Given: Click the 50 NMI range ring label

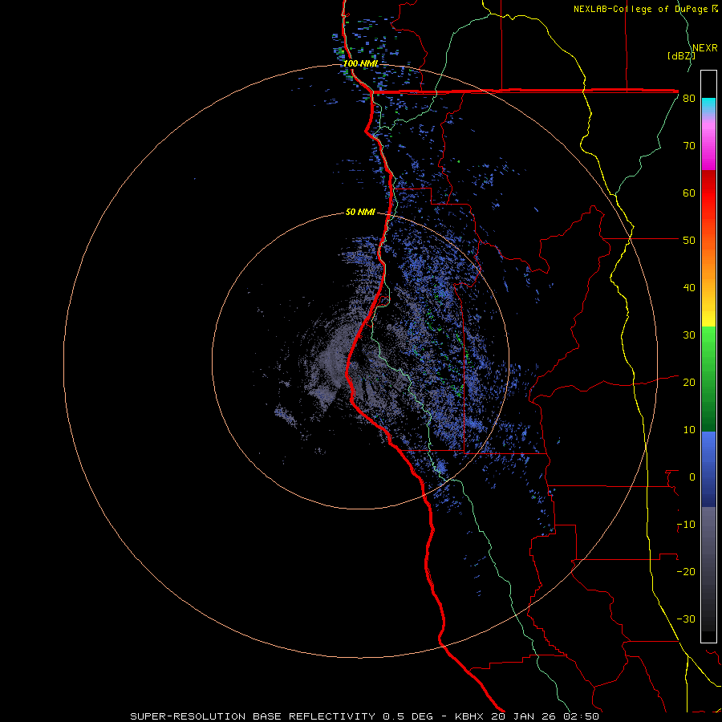Looking at the screenshot, I should [x=360, y=212].
